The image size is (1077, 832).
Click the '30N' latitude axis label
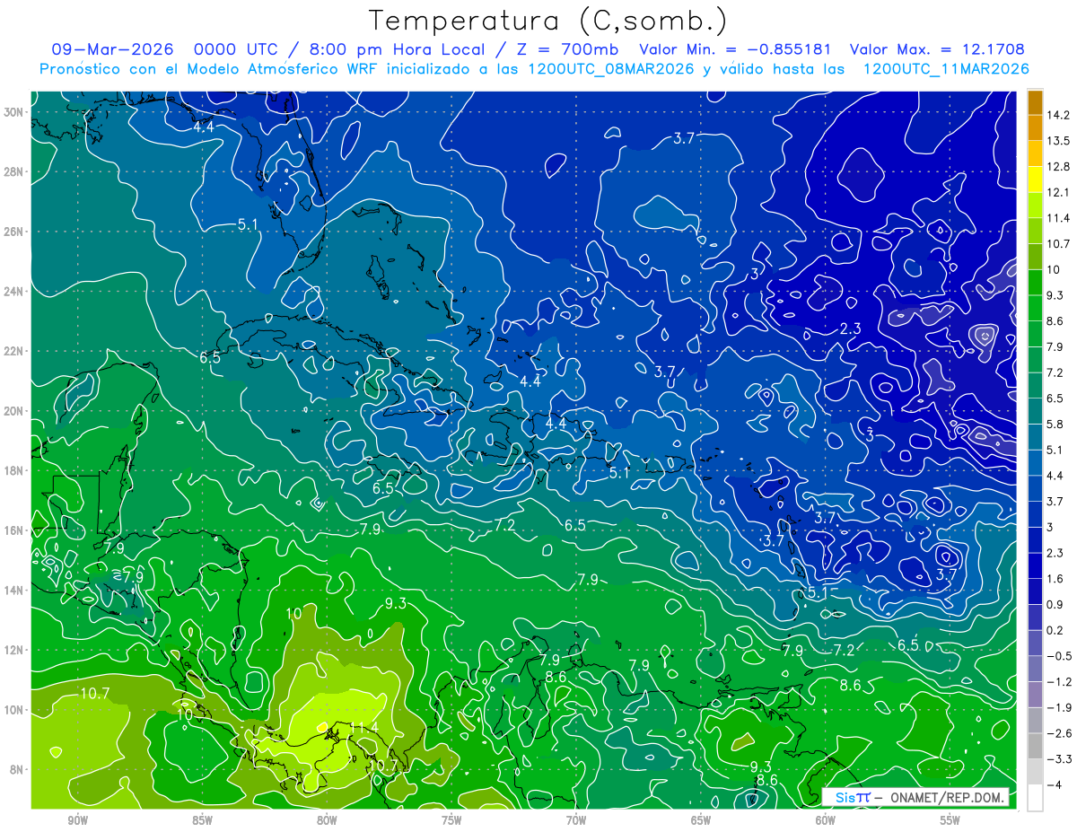click(14, 112)
